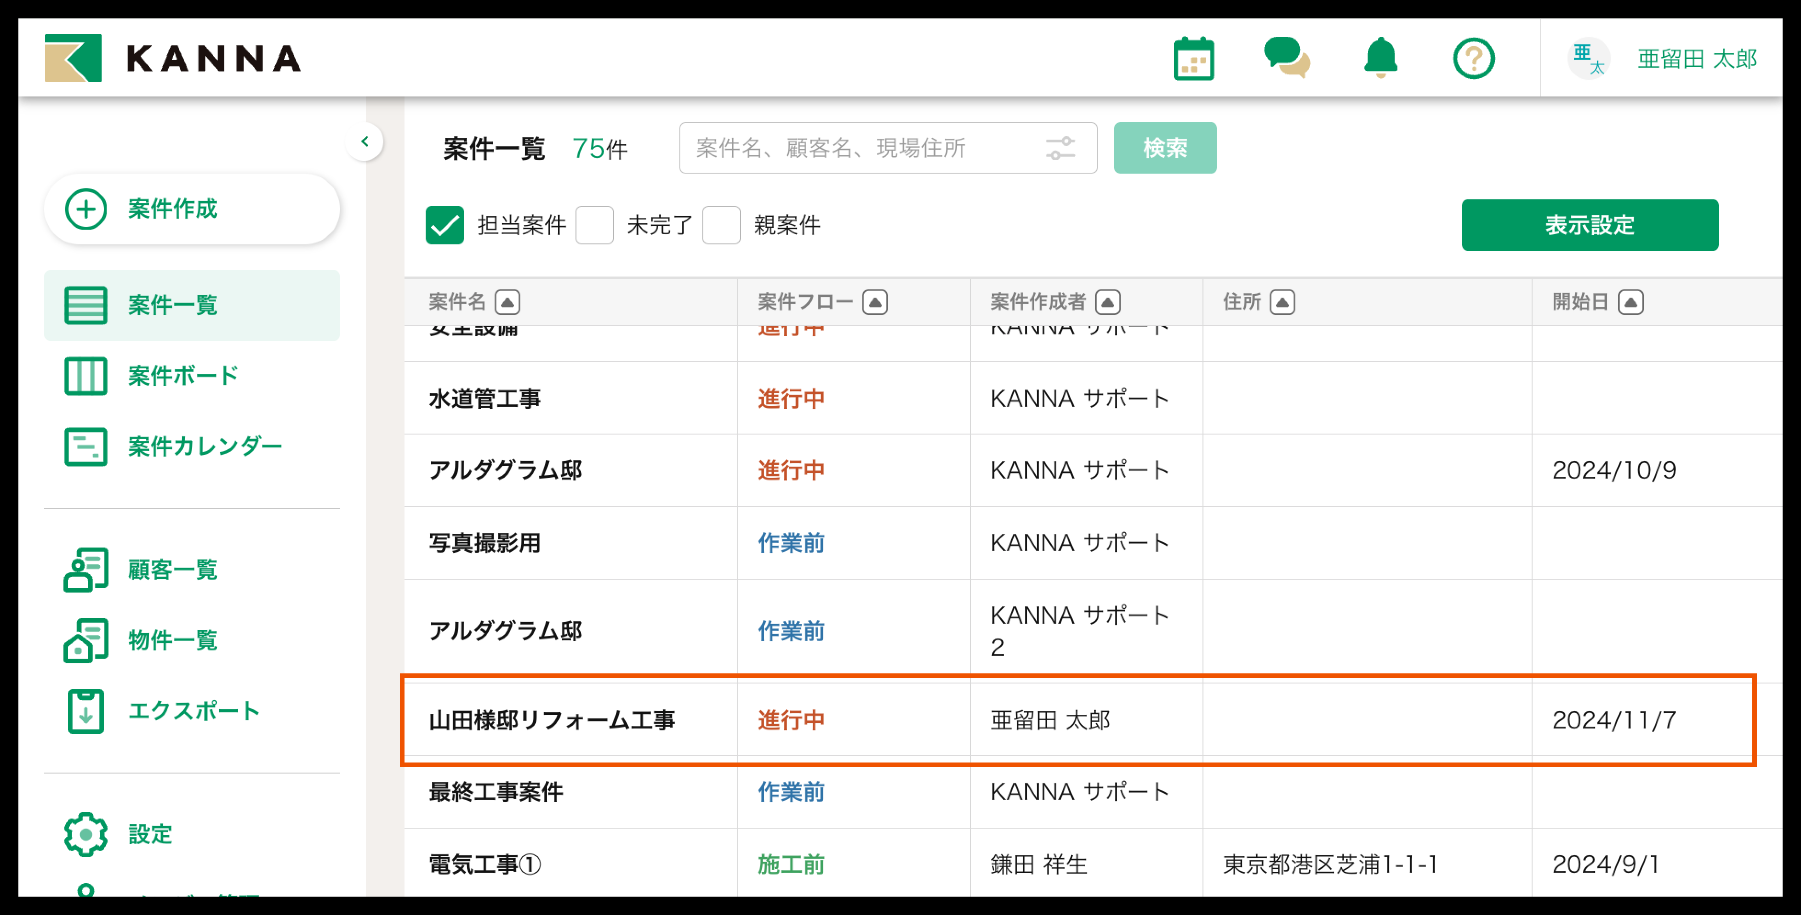Collapse the sidebar with chevron button
Viewport: 1801px width, 915px height.
coord(364,142)
